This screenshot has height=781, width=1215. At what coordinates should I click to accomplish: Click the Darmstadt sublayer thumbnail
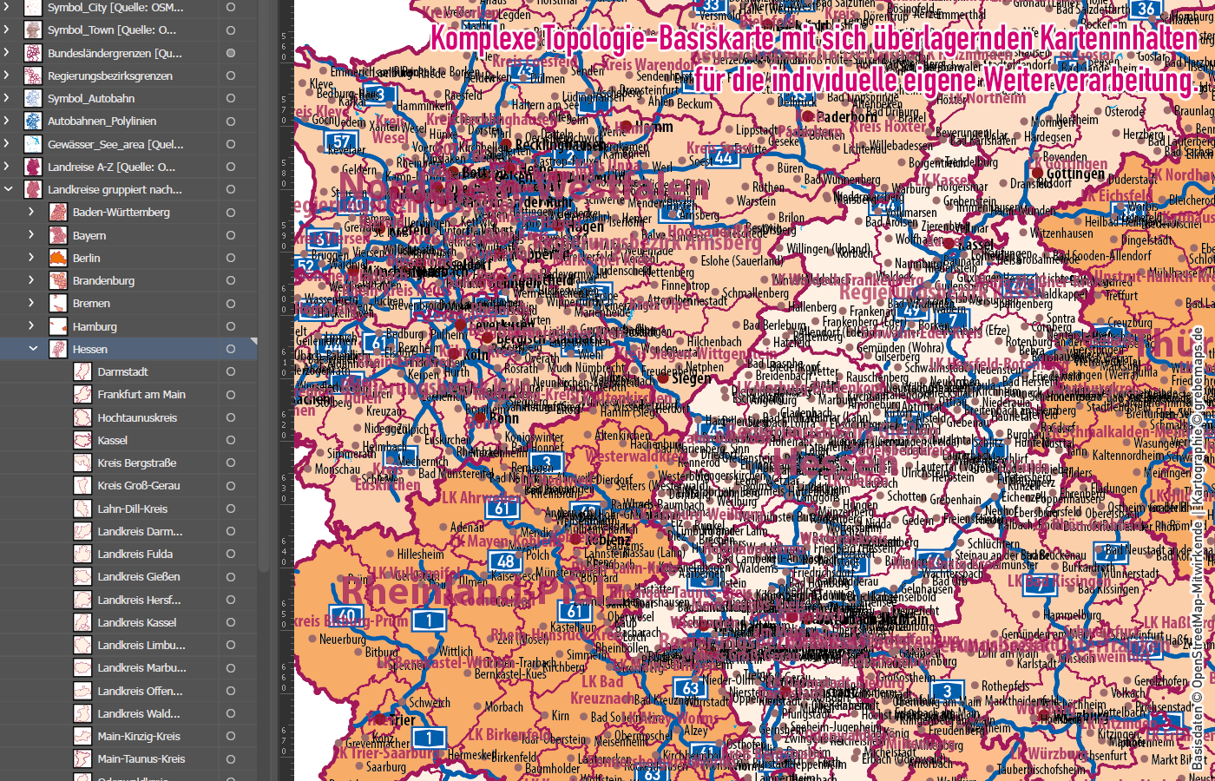click(84, 371)
